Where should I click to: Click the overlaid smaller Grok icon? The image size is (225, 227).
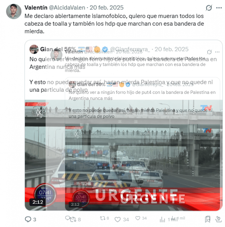[x=209, y=52]
